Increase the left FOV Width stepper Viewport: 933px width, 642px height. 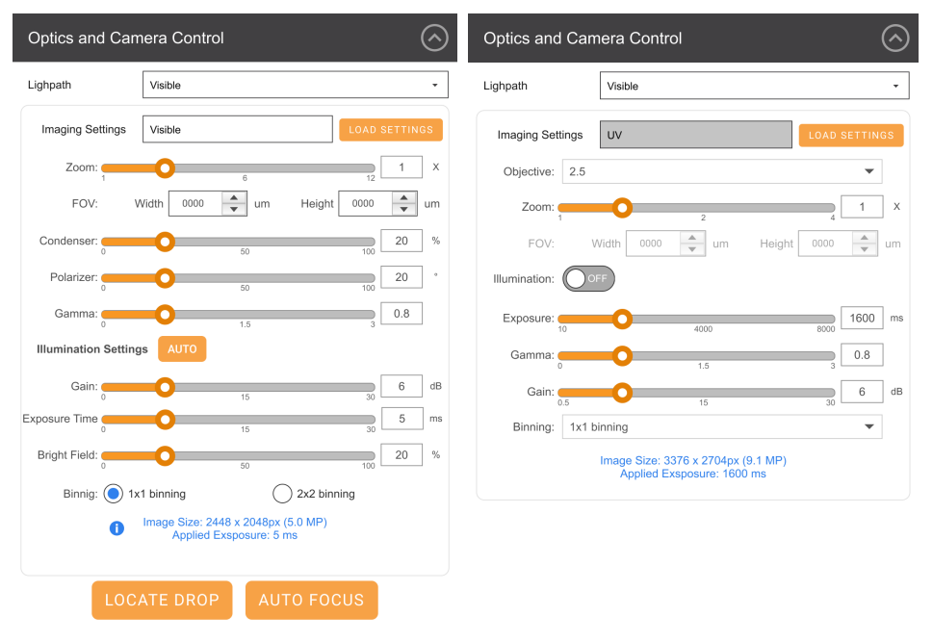click(x=234, y=197)
